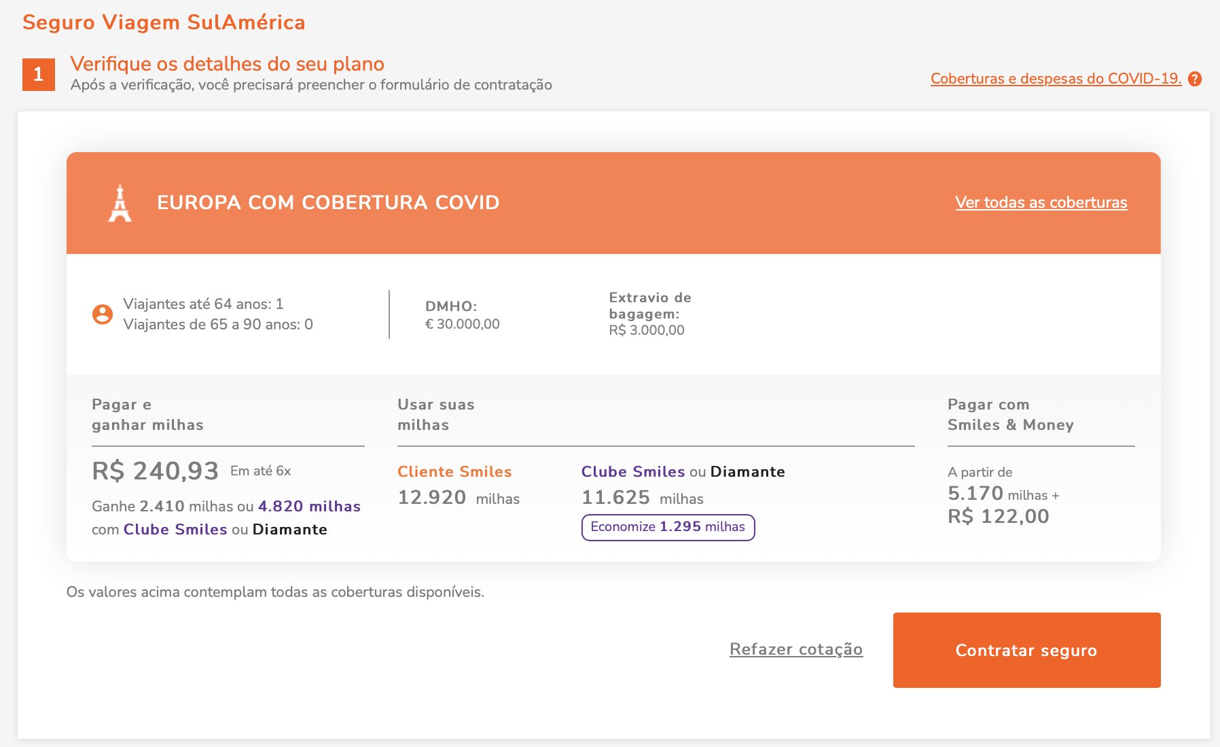Click the Extravio de bagagem R$ 3.000,00 value
Viewport: 1220px width, 747px height.
(646, 330)
